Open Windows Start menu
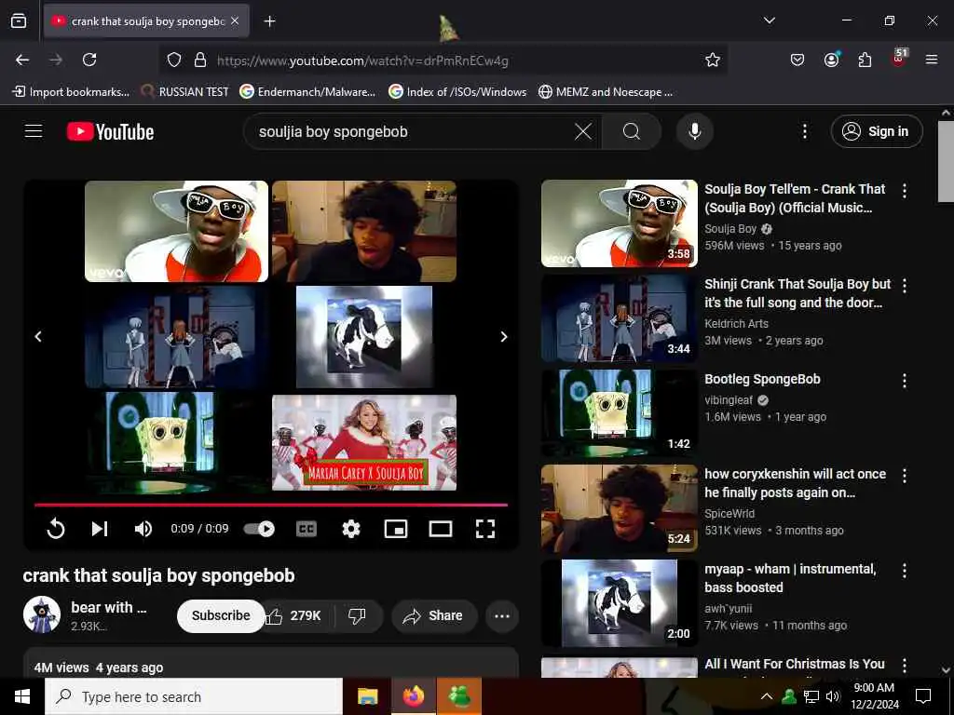Image resolution: width=954 pixels, height=715 pixels. 22,696
